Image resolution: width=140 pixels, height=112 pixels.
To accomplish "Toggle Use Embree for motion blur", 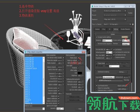I will pyautogui.click(x=114, y=52).
